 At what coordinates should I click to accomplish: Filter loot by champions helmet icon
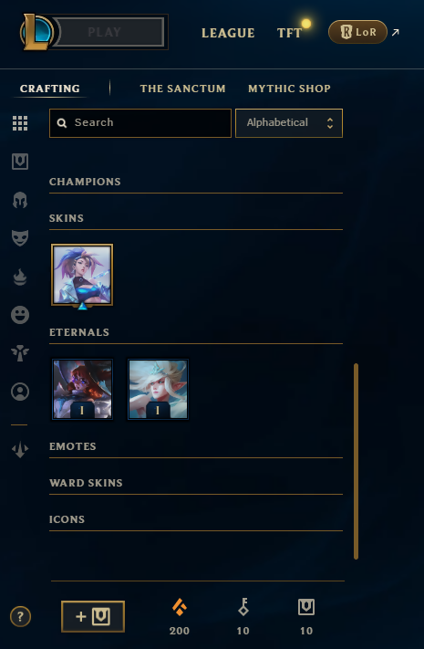pyautogui.click(x=20, y=200)
